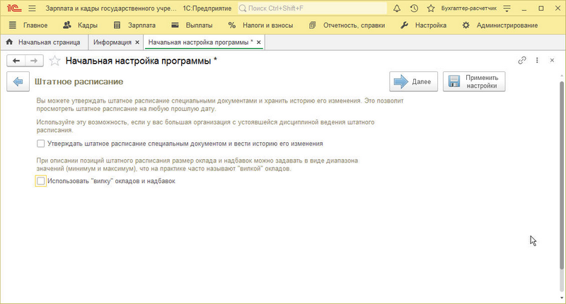The image size is (566, 304).
Task: Check the salary "вилку" ranges option
Action: point(41,181)
